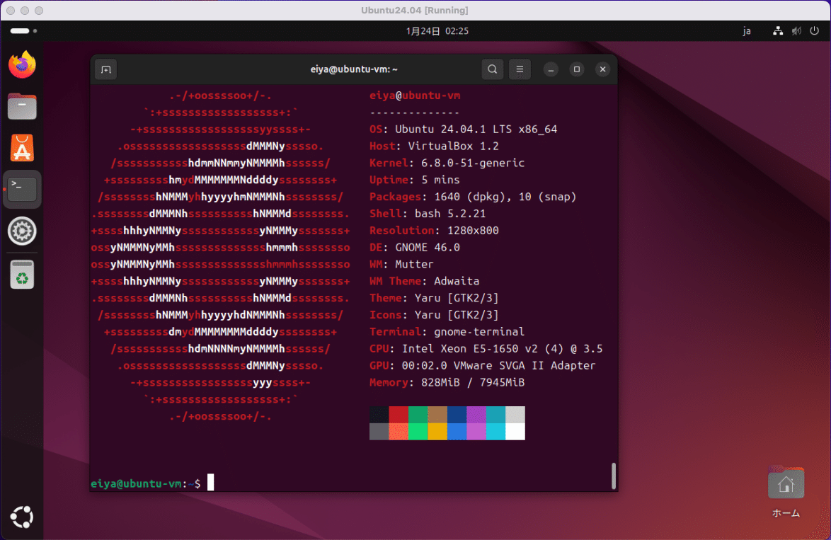831x540 pixels.
Task: Click the CPU 'Intel Xeon E5-1650 v2' line
Action: tap(486, 349)
